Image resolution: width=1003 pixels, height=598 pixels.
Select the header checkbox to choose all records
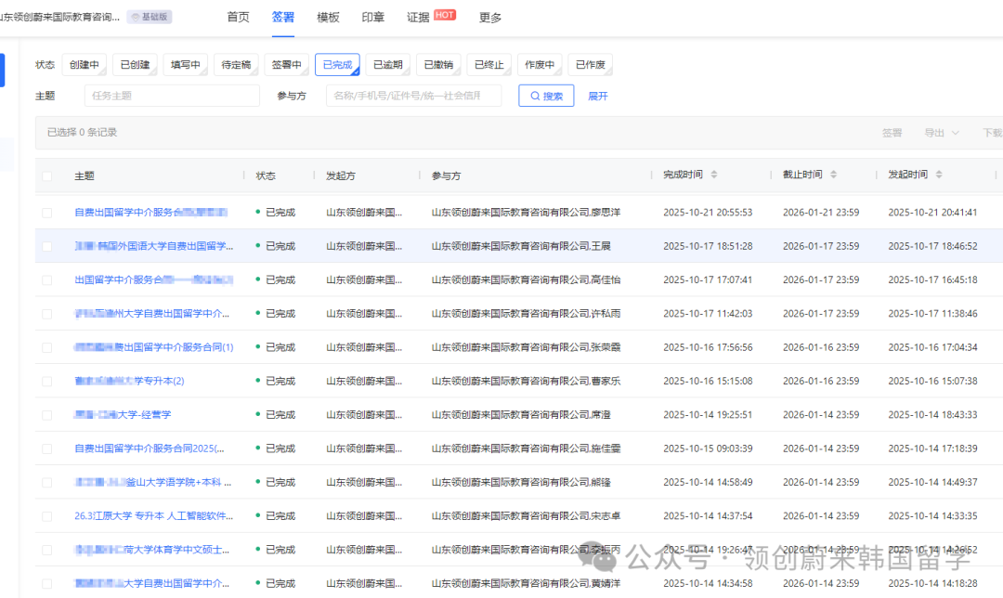(x=46, y=175)
